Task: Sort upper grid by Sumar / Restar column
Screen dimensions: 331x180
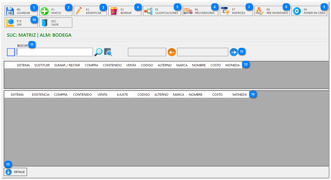Action: pyautogui.click(x=67, y=65)
